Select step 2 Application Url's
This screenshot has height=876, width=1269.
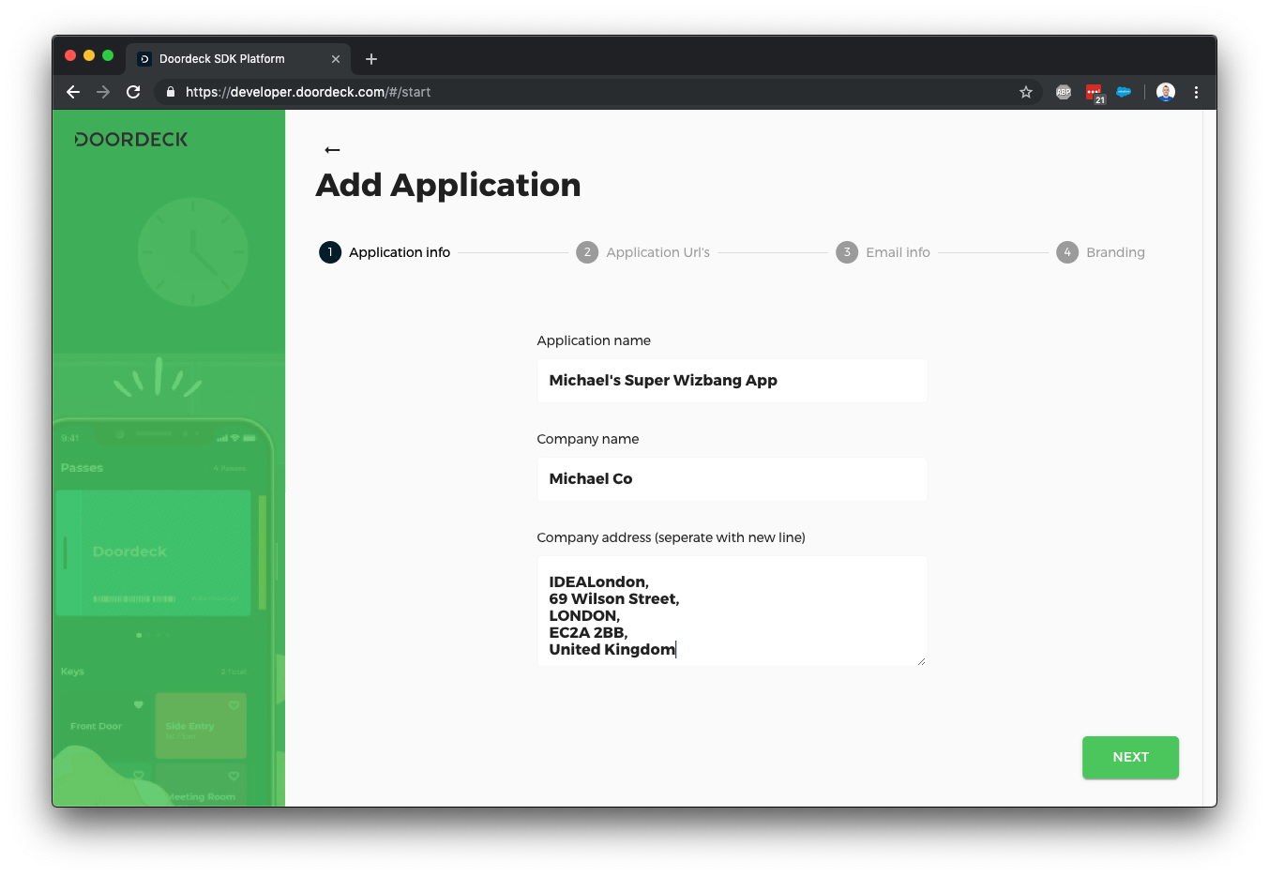[587, 251]
